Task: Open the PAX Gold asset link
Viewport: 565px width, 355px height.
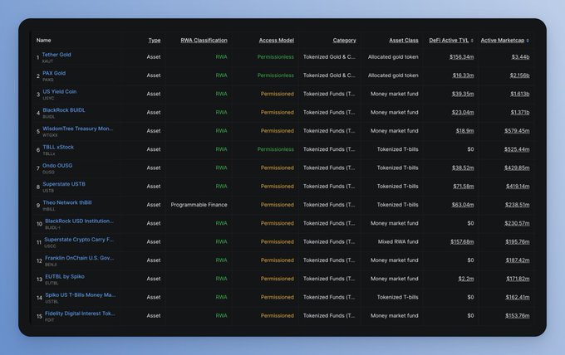Action: click(54, 73)
